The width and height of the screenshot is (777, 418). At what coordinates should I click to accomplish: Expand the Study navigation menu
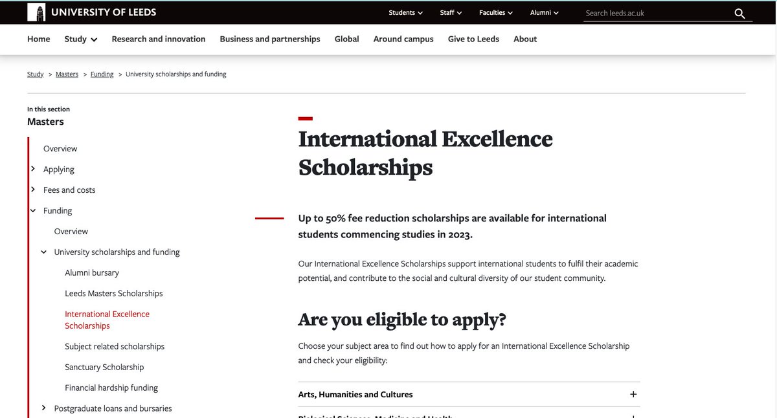pyautogui.click(x=81, y=39)
